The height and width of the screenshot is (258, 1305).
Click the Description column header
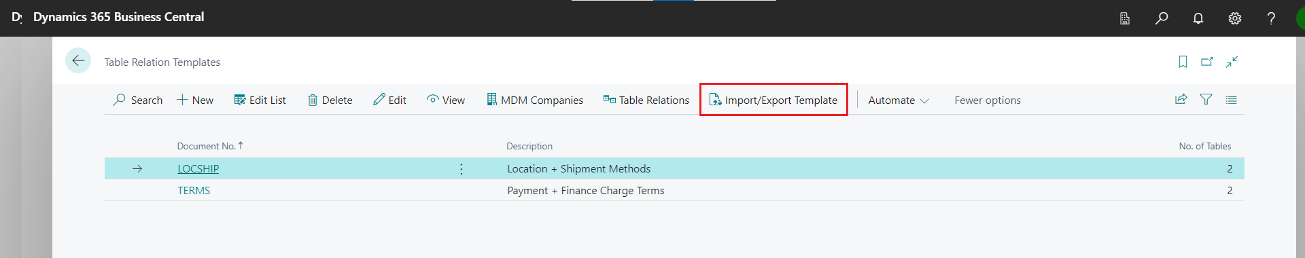(x=529, y=146)
